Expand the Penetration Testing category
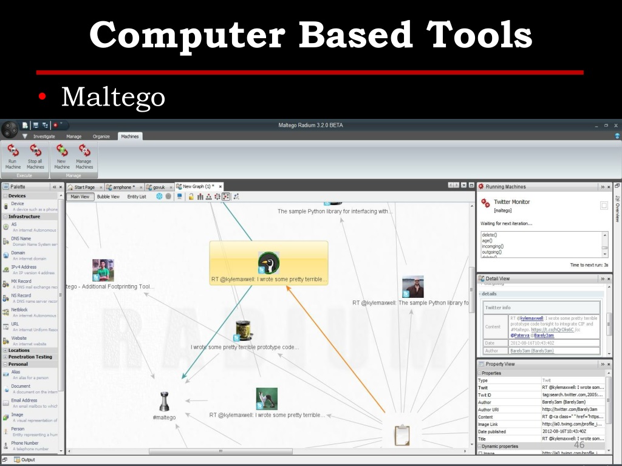The image size is (622, 466). click(x=5, y=357)
